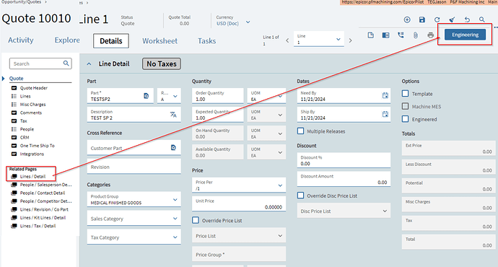
Task: Print using the printer icon
Action: click(x=430, y=35)
